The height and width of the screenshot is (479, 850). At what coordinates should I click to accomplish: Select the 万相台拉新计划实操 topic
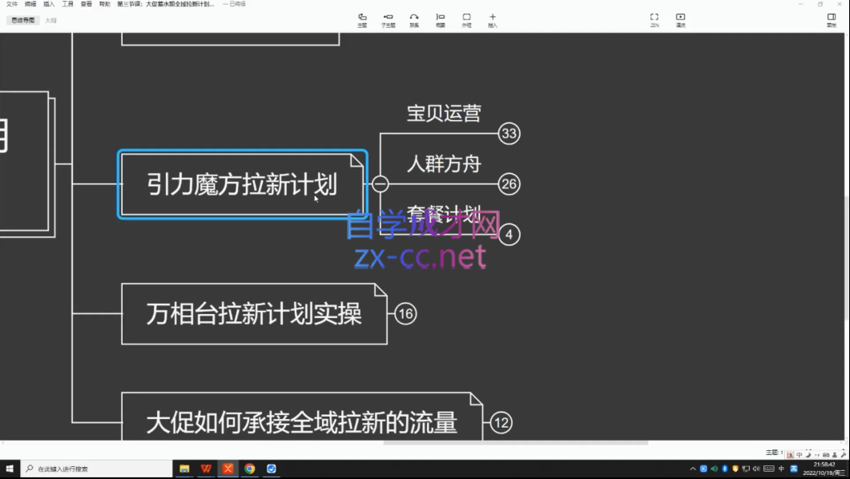coord(254,314)
